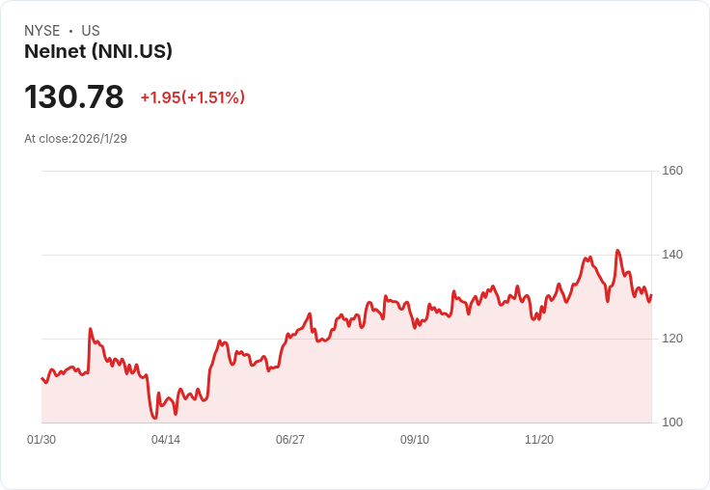The height and width of the screenshot is (490, 710).
Task: Click the highest peak of the price line
Action: 617,251
